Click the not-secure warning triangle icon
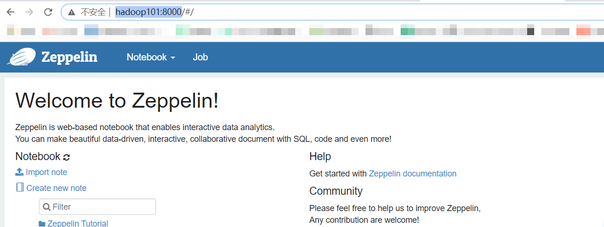Screen dimensions: 604x227 click(71, 13)
